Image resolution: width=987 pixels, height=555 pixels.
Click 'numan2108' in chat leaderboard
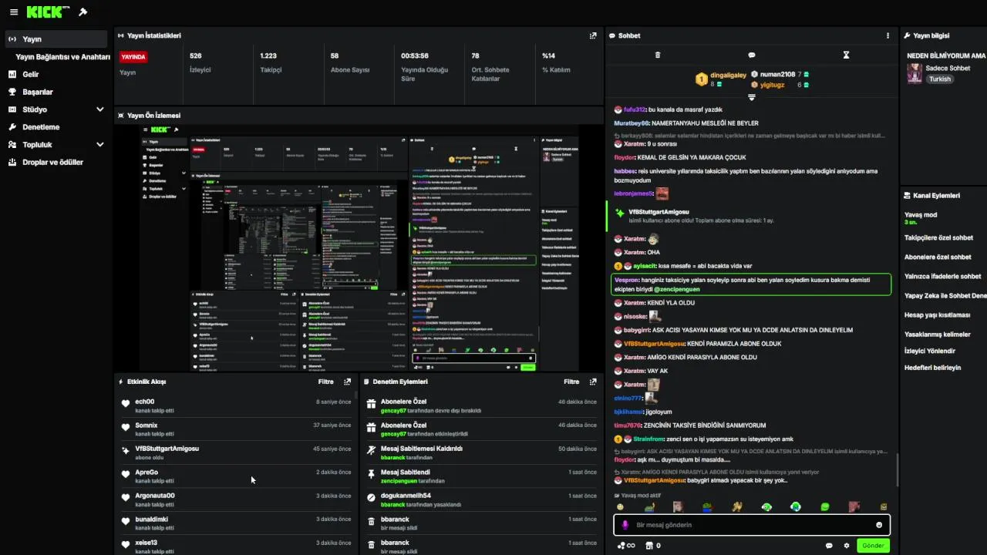click(777, 75)
